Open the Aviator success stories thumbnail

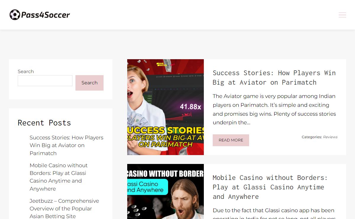click(x=165, y=107)
